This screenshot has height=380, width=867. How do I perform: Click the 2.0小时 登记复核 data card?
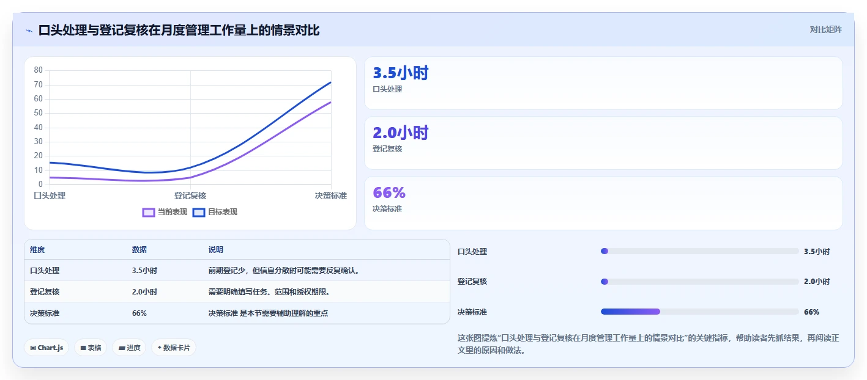(x=603, y=143)
